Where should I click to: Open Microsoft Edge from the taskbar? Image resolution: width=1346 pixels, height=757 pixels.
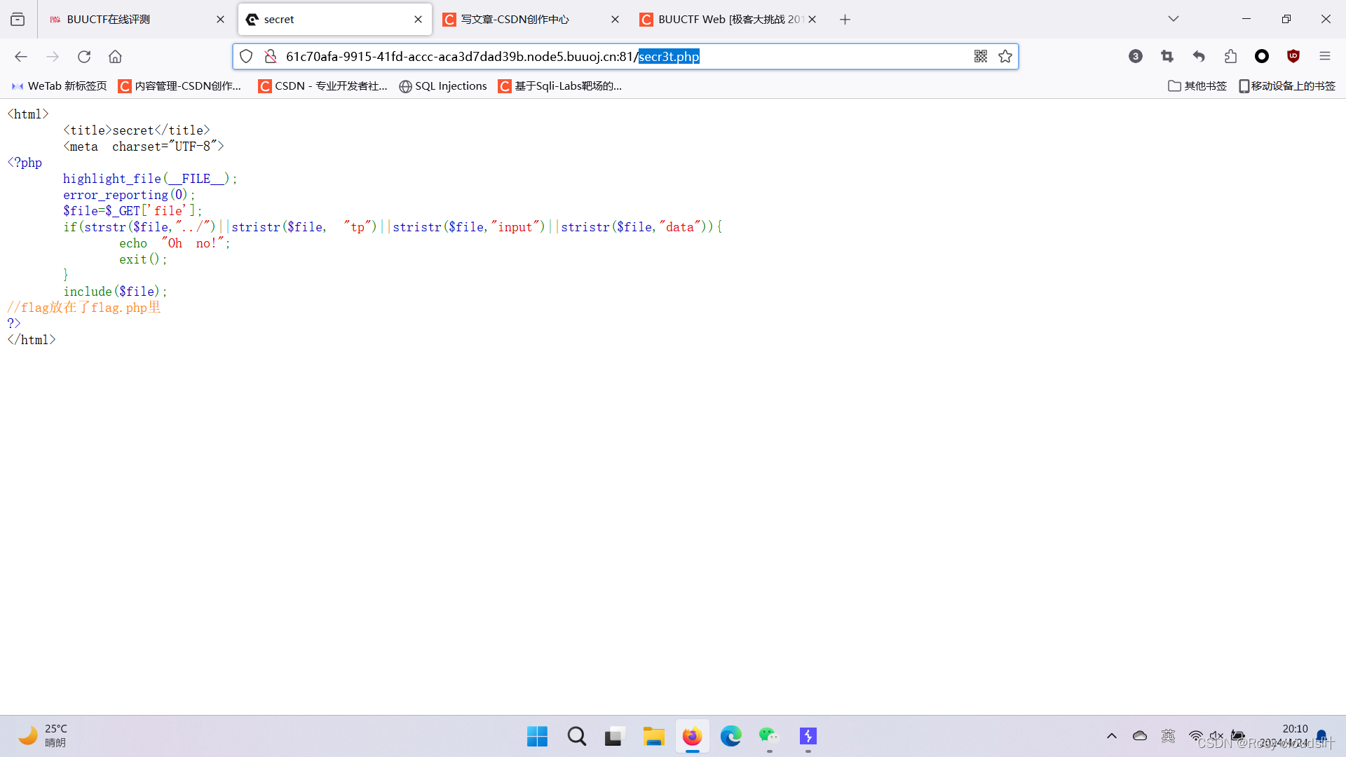pos(731,736)
